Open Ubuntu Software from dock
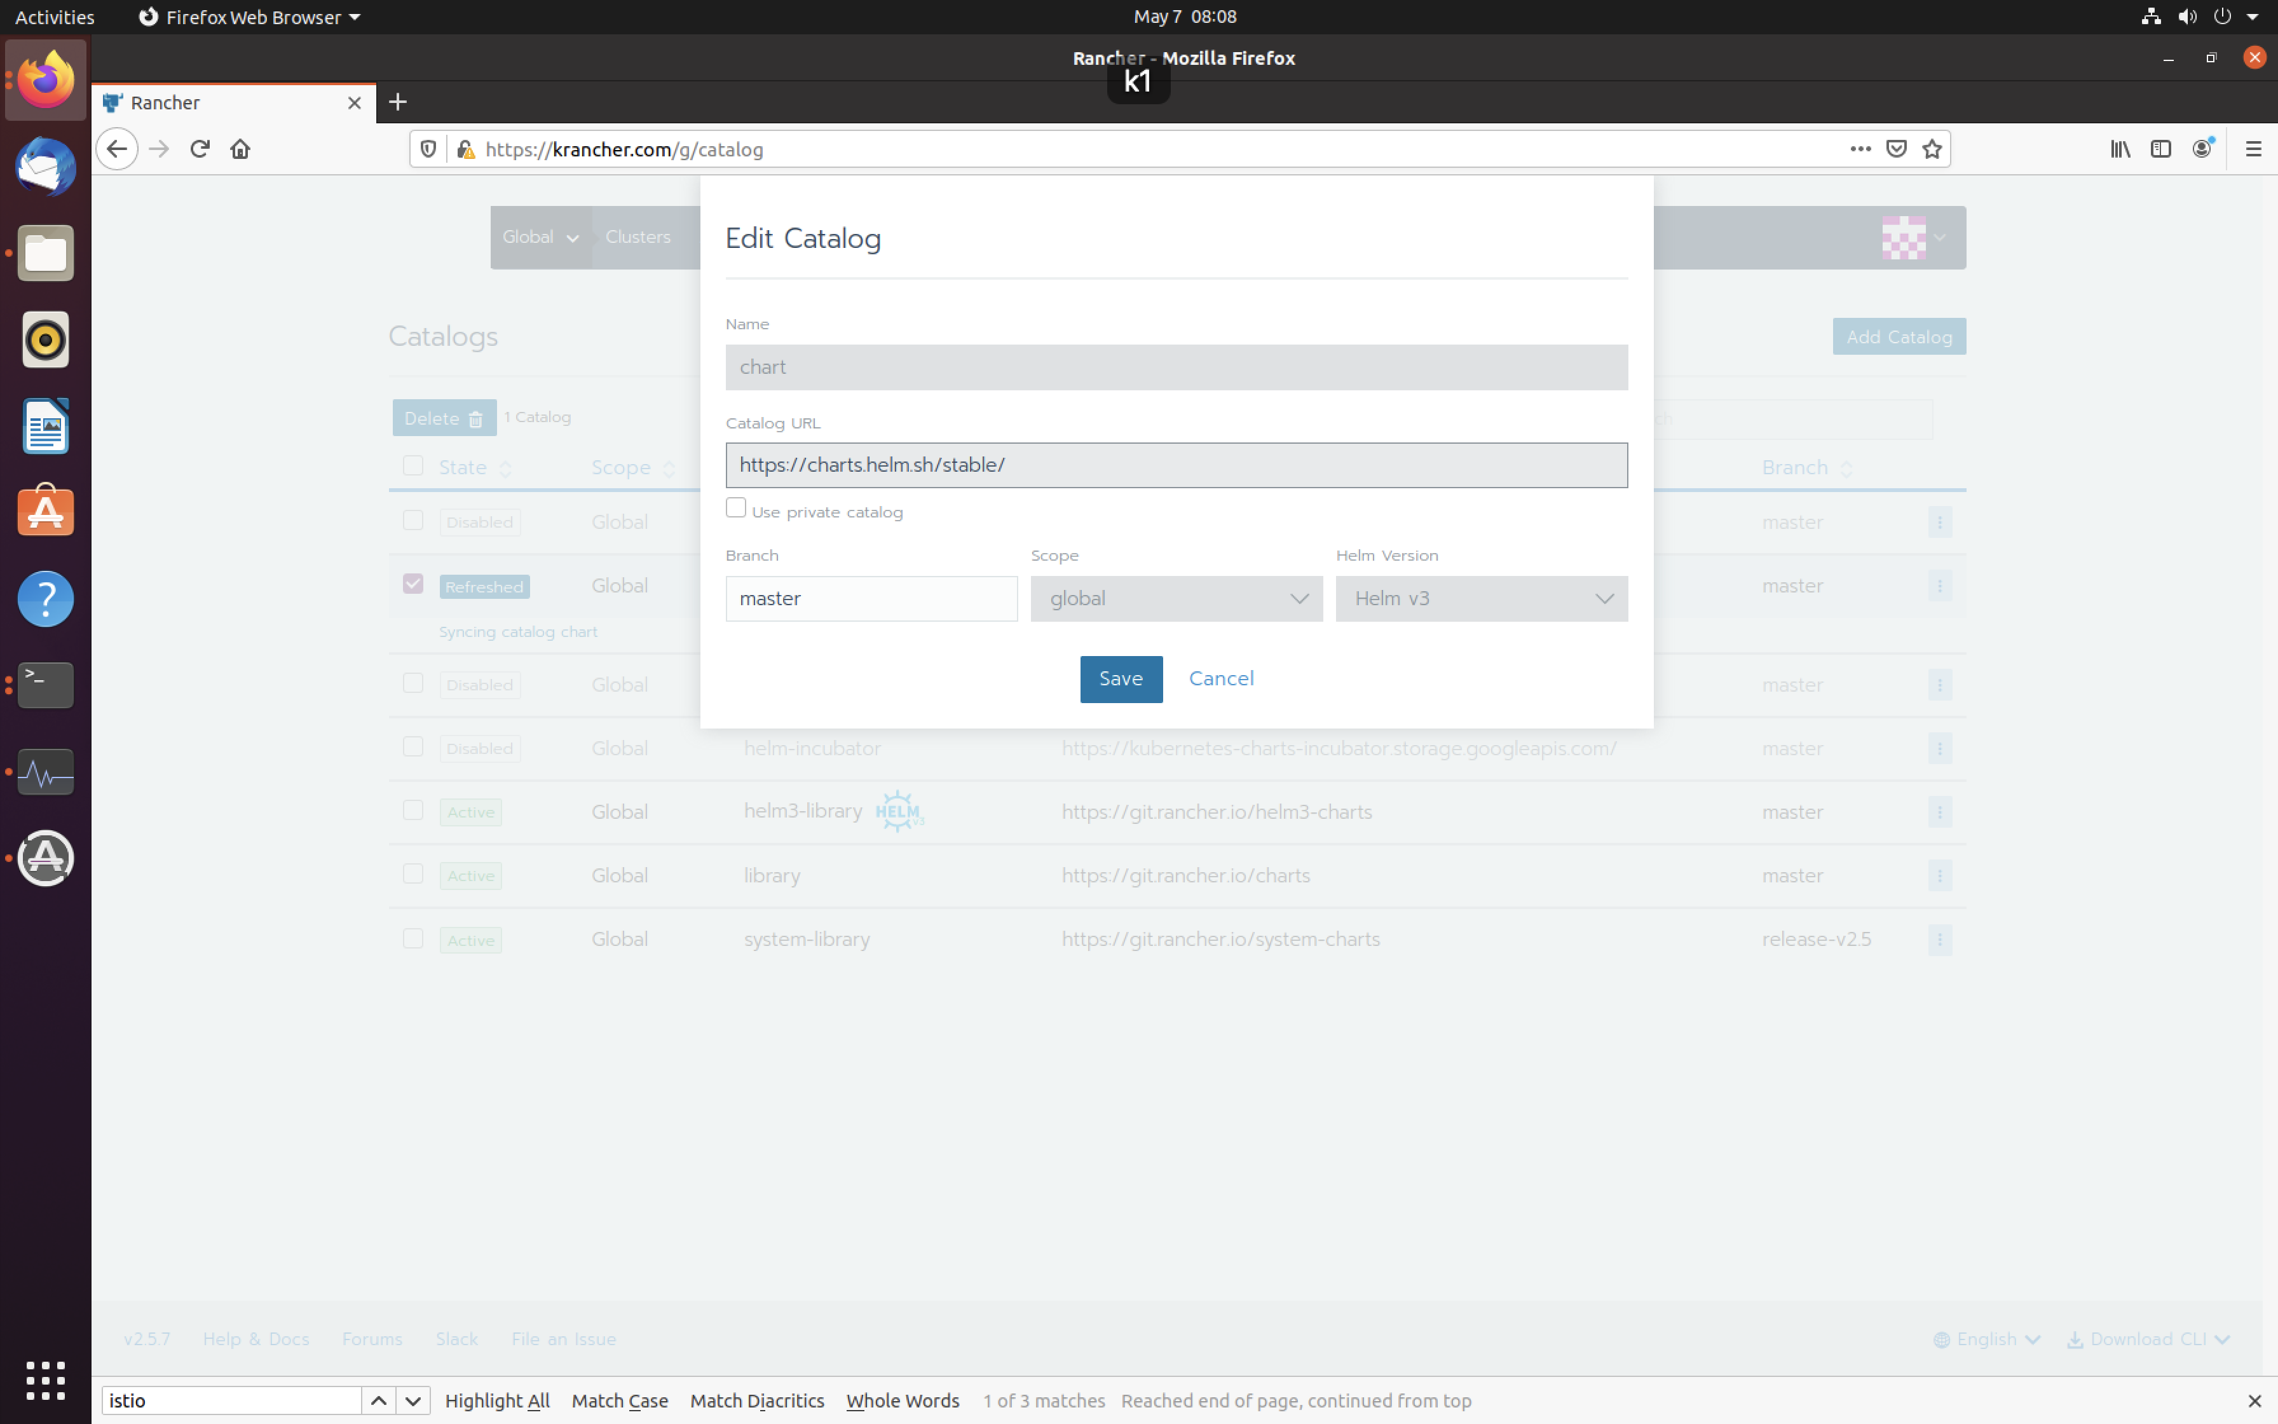Viewport: 2278px width, 1424px height. coord(45,511)
